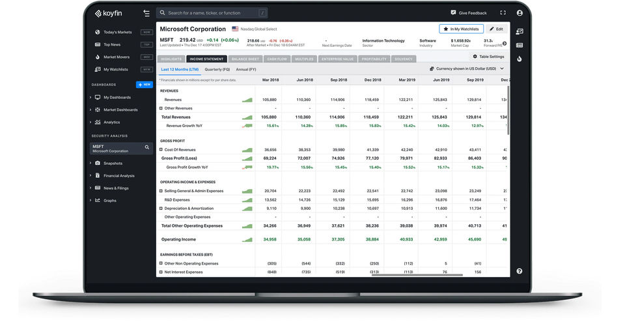The width and height of the screenshot is (625, 333).
Task: Open currency shown dropdown
Action: tap(467, 68)
